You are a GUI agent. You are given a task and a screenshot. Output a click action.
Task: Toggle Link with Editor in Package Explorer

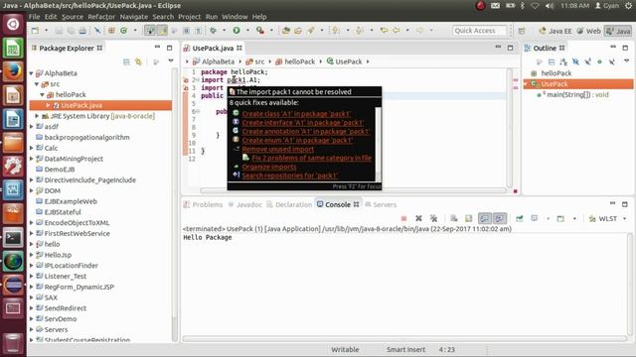tap(138, 61)
